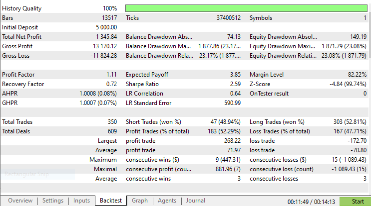371x206 pixels.
Task: Select the Total Net Profit value
Action: 106,37
